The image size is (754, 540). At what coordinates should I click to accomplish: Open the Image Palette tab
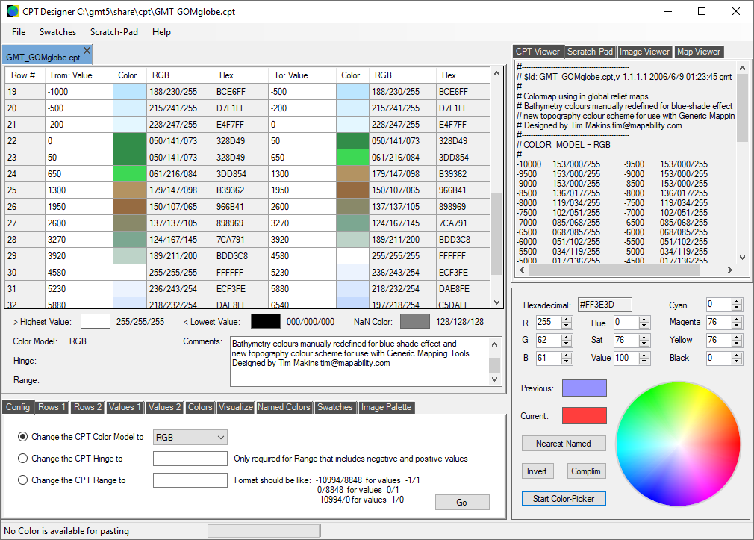point(386,407)
